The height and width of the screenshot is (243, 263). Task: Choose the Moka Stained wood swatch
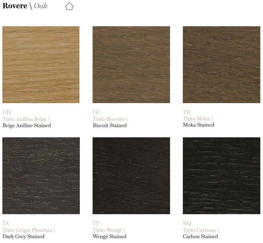221,65
